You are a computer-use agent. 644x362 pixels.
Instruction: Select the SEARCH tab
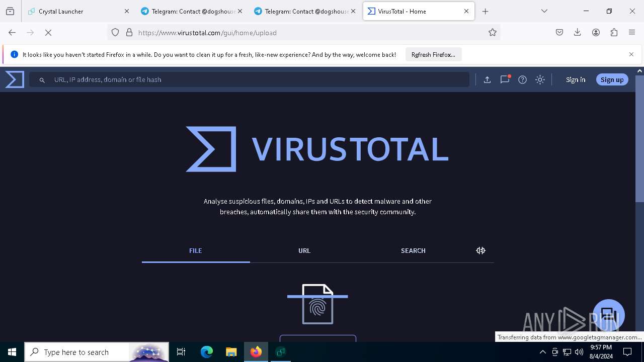tap(413, 250)
